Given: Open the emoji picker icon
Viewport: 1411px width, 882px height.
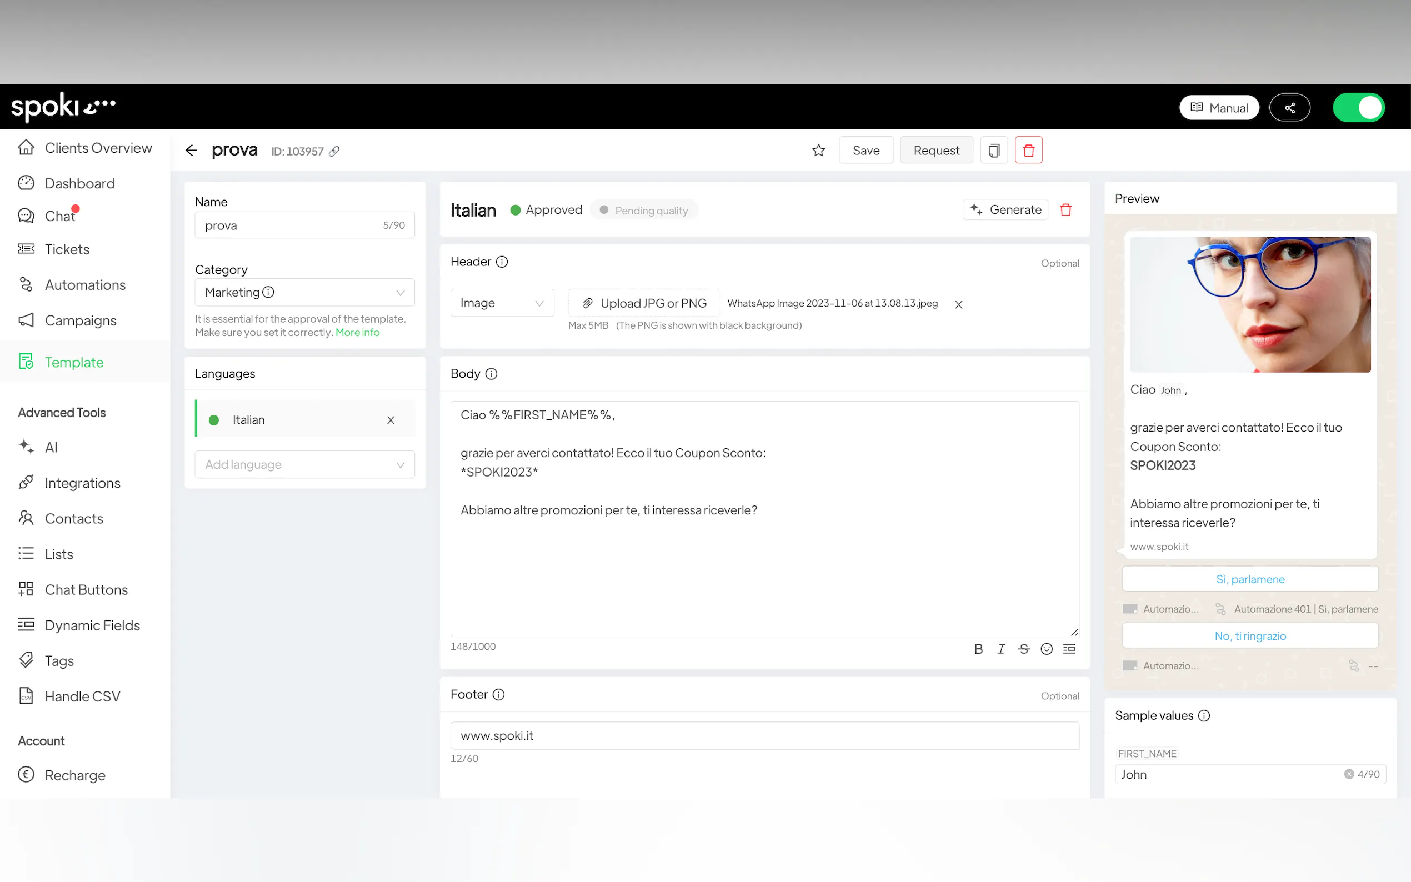Looking at the screenshot, I should pyautogui.click(x=1047, y=649).
